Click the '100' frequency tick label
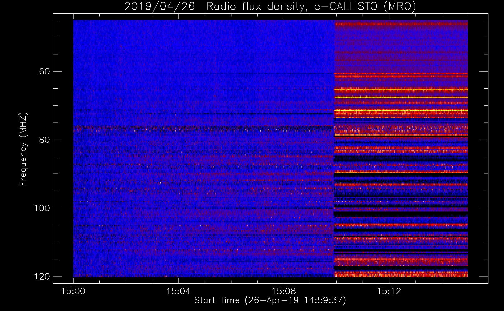The height and width of the screenshot is (311, 504). point(42,208)
